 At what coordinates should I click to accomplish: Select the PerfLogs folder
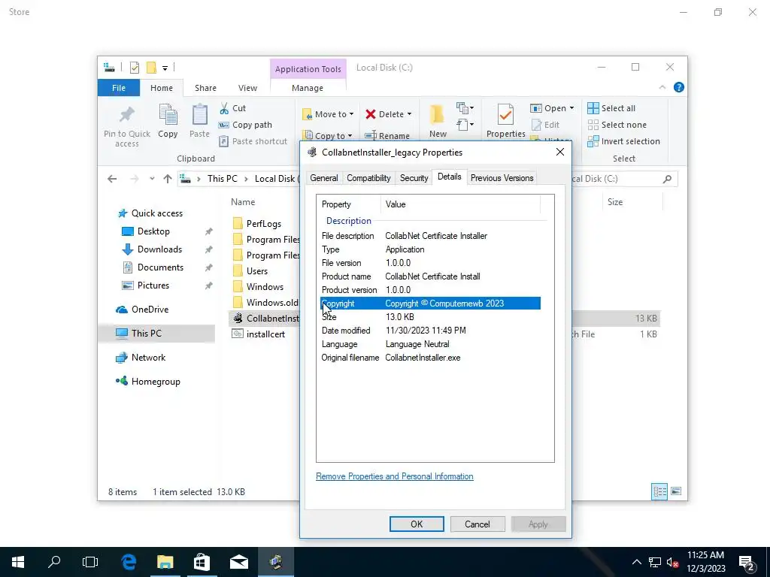tap(264, 224)
